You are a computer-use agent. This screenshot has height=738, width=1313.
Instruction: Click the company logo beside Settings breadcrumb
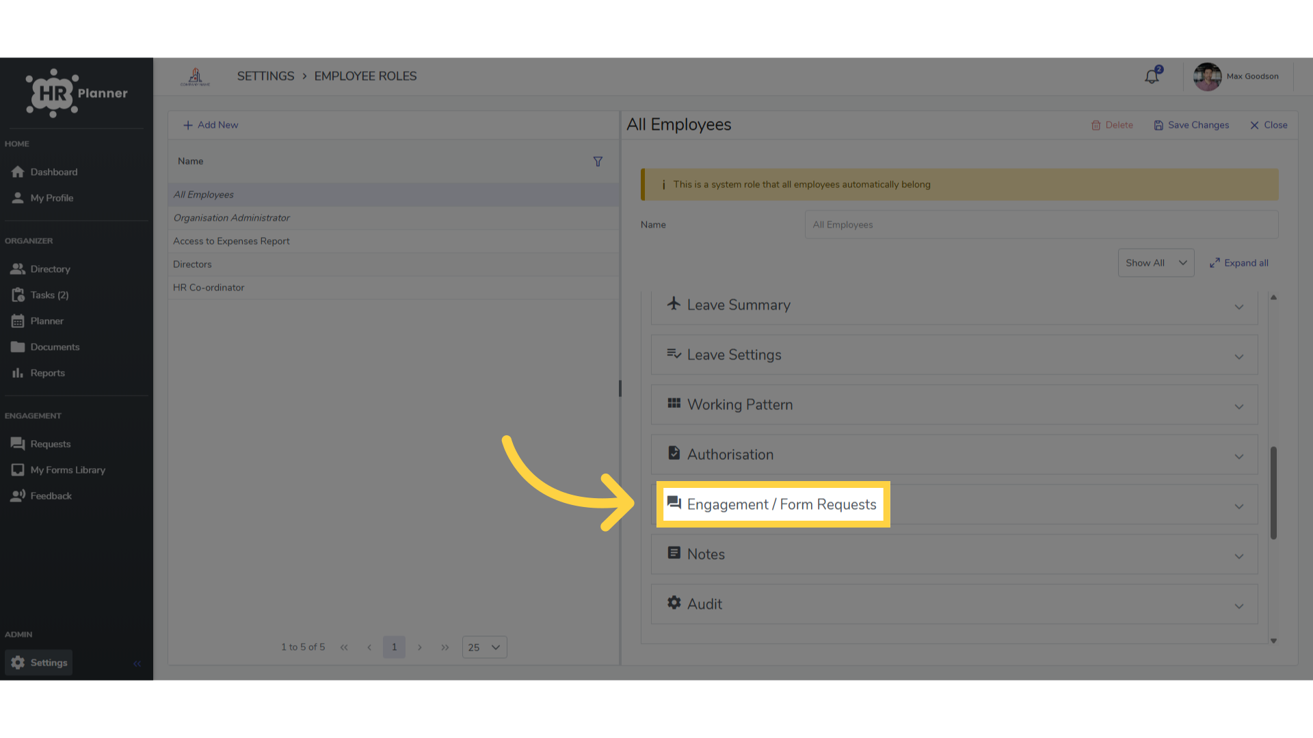point(195,77)
